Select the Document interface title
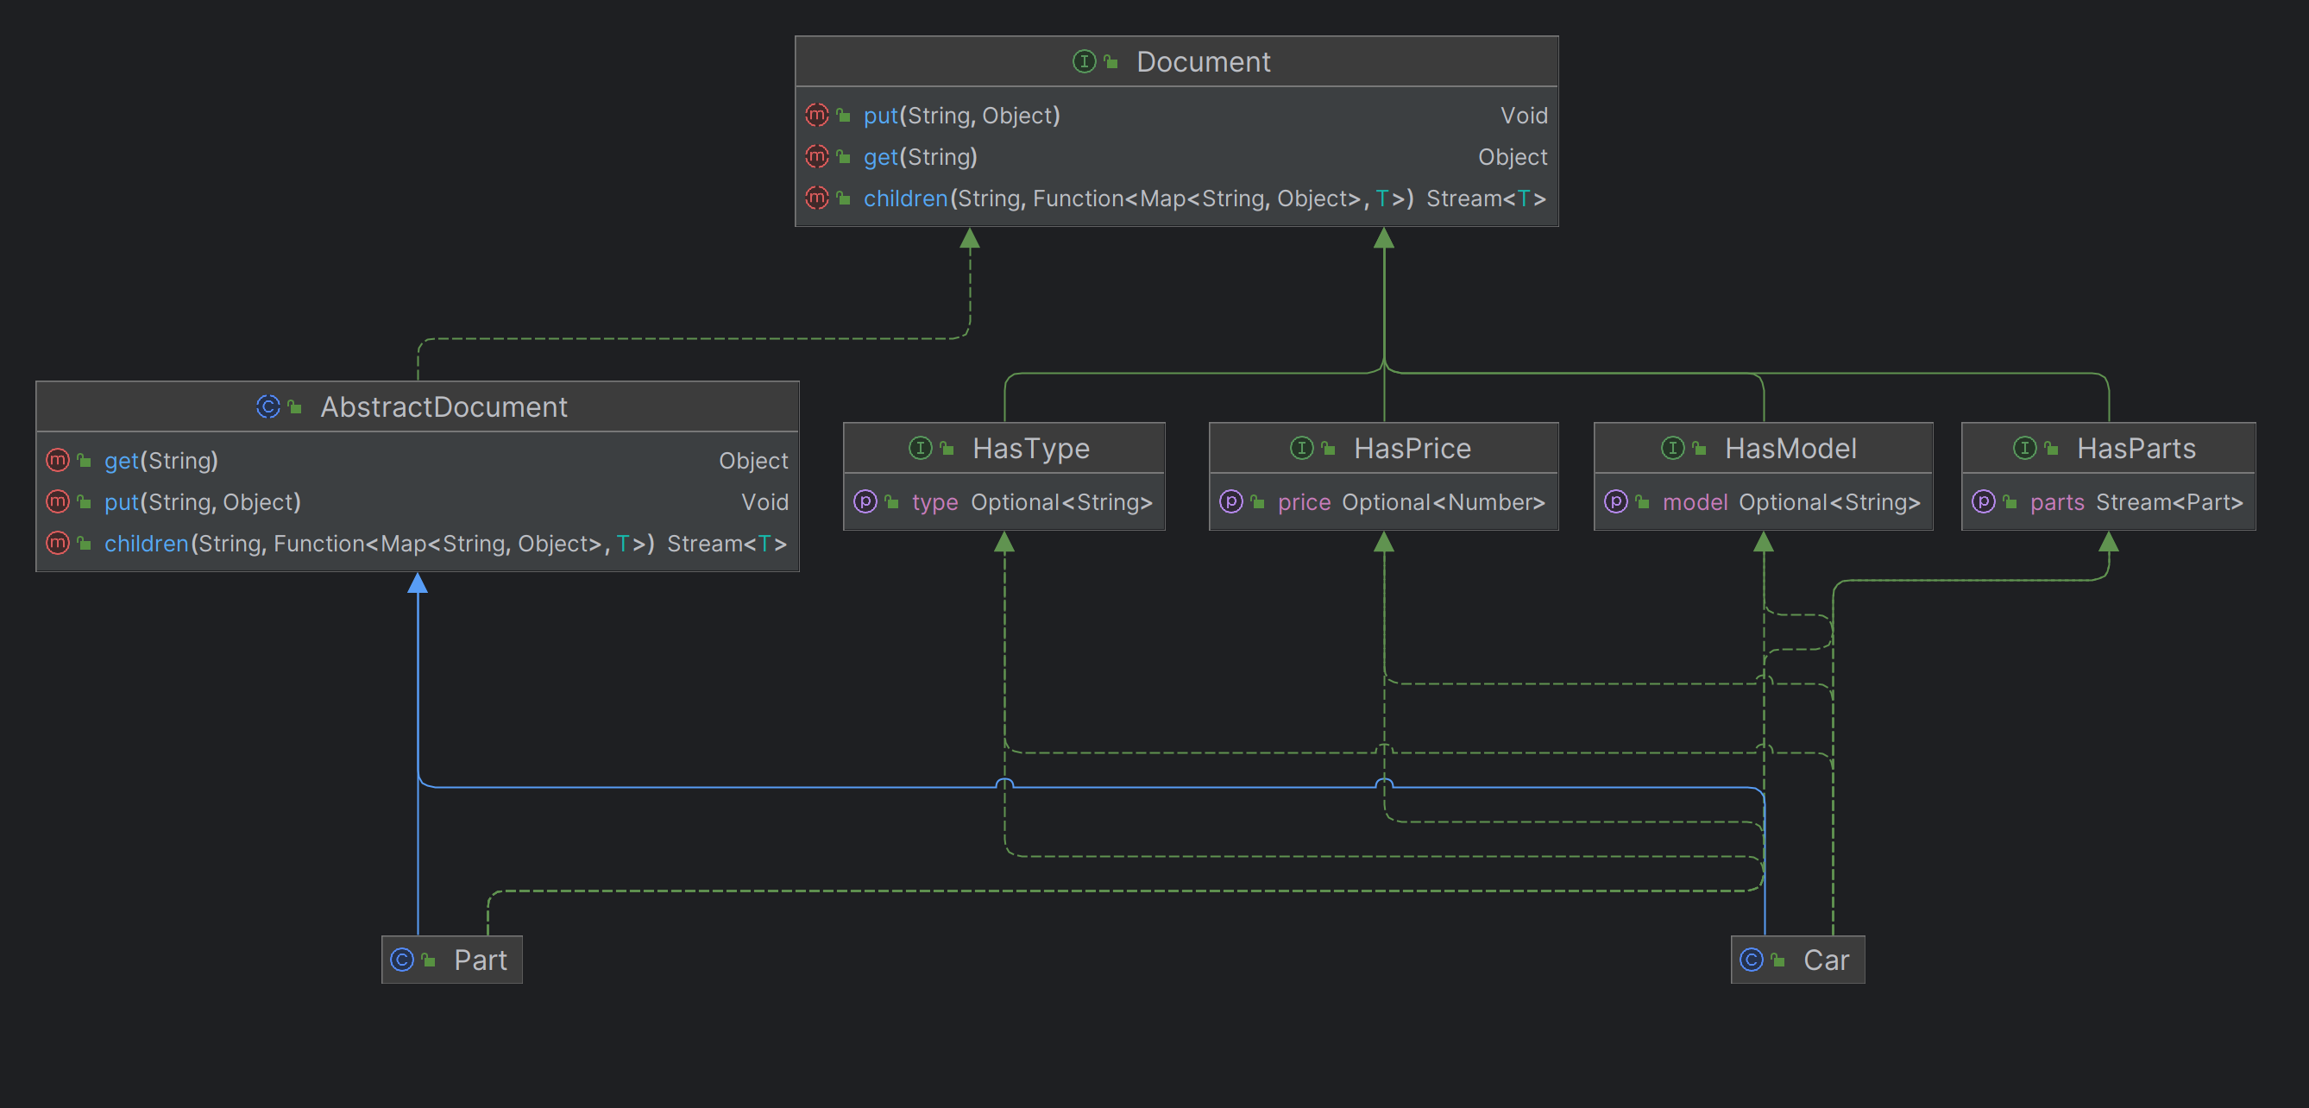Screen dimensions: 2309x1108 pos(1202,62)
